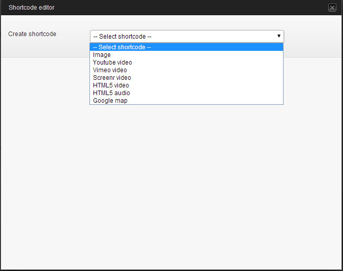The width and height of the screenshot is (343, 271).
Task: Pick Youtube video from the list
Action: point(186,63)
